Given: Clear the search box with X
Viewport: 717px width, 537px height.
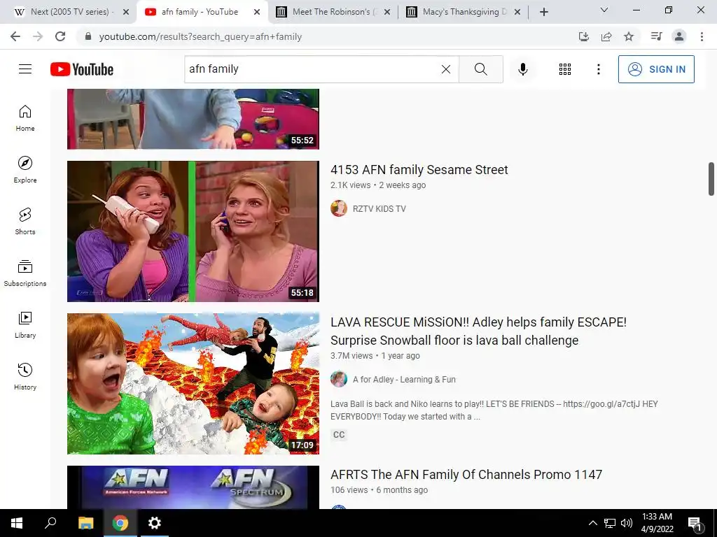Looking at the screenshot, I should 446,69.
